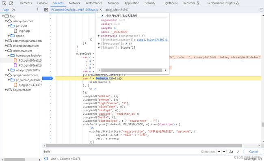Click the boxed "bella" search match
Image resolution: width=264 pixels, height=161 pixels.
pyautogui.click(x=103, y=117)
